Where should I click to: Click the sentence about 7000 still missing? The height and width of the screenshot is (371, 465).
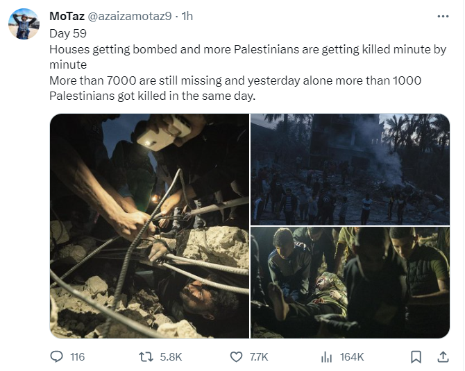(235, 80)
